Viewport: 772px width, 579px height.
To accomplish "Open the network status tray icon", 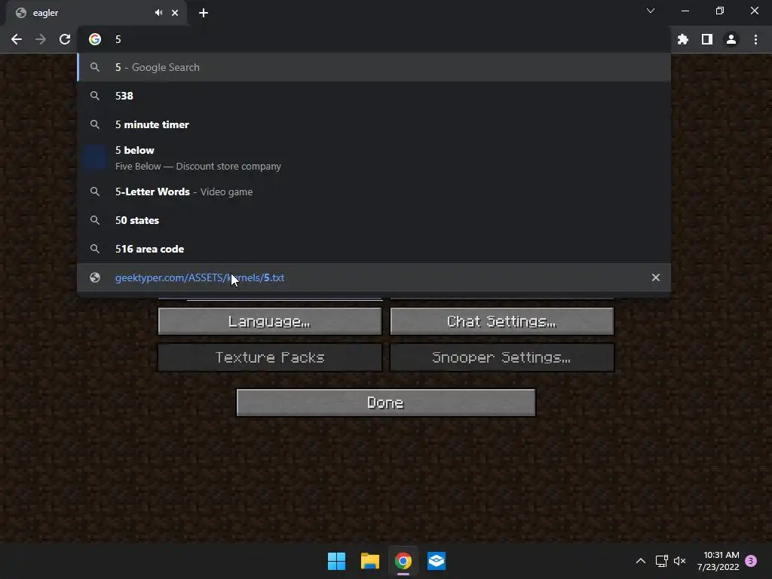I will coord(661,561).
